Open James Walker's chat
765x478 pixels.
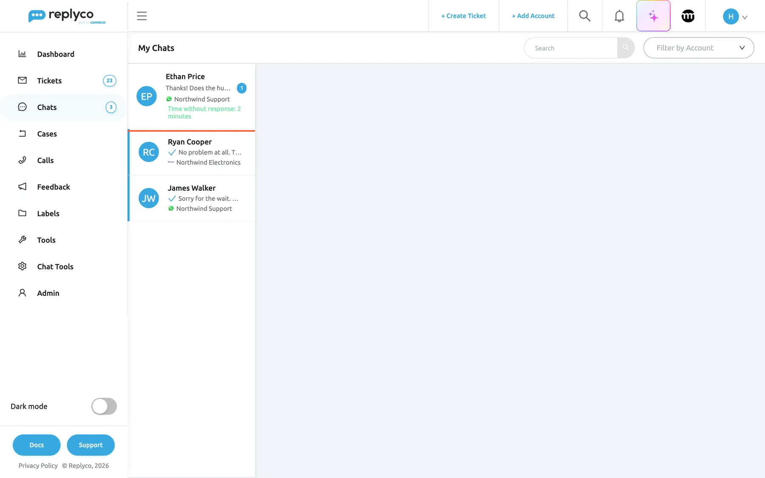click(x=191, y=198)
